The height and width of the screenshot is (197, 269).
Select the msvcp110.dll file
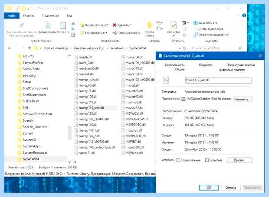coord(88,102)
